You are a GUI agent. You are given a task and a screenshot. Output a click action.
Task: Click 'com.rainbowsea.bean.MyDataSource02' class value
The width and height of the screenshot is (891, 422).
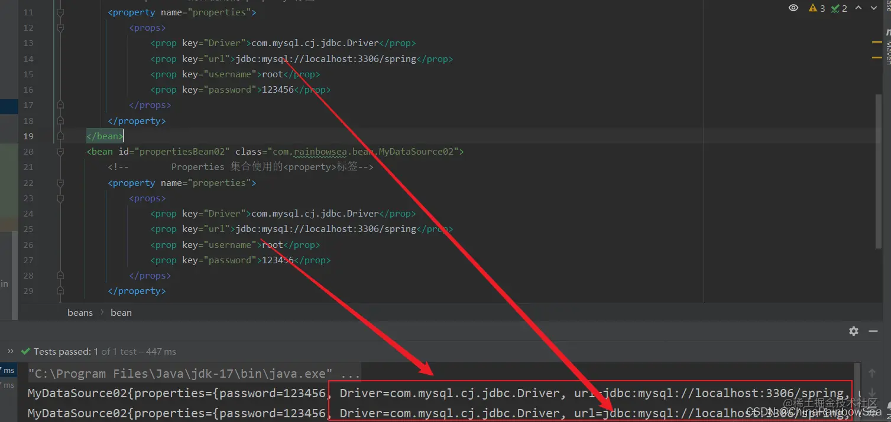(364, 152)
